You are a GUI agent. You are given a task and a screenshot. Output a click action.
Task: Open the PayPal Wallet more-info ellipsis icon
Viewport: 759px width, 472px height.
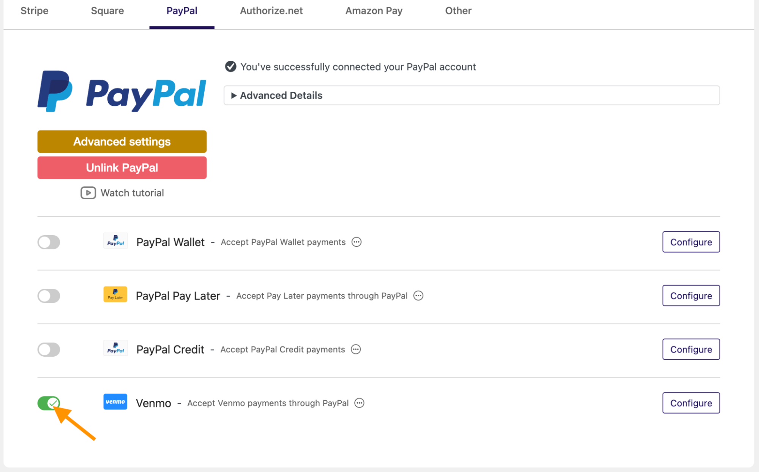357,242
